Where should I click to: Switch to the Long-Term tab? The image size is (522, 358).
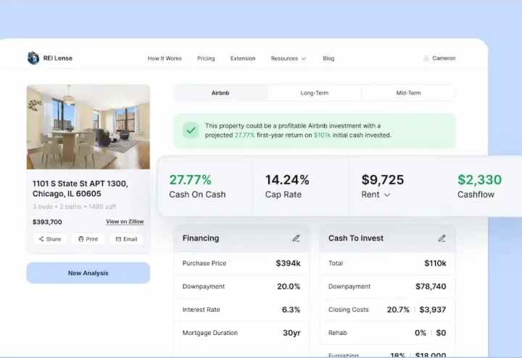[314, 93]
